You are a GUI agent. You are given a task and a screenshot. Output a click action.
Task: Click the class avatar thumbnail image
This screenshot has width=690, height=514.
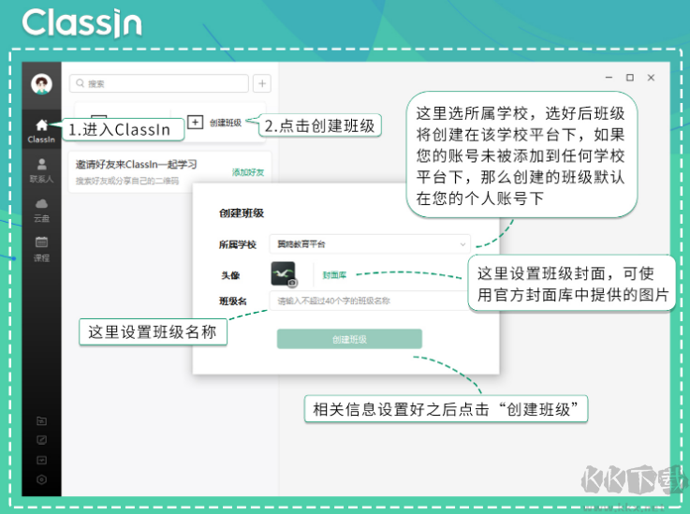(283, 273)
